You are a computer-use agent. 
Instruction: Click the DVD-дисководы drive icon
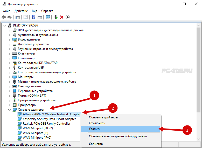15,30
